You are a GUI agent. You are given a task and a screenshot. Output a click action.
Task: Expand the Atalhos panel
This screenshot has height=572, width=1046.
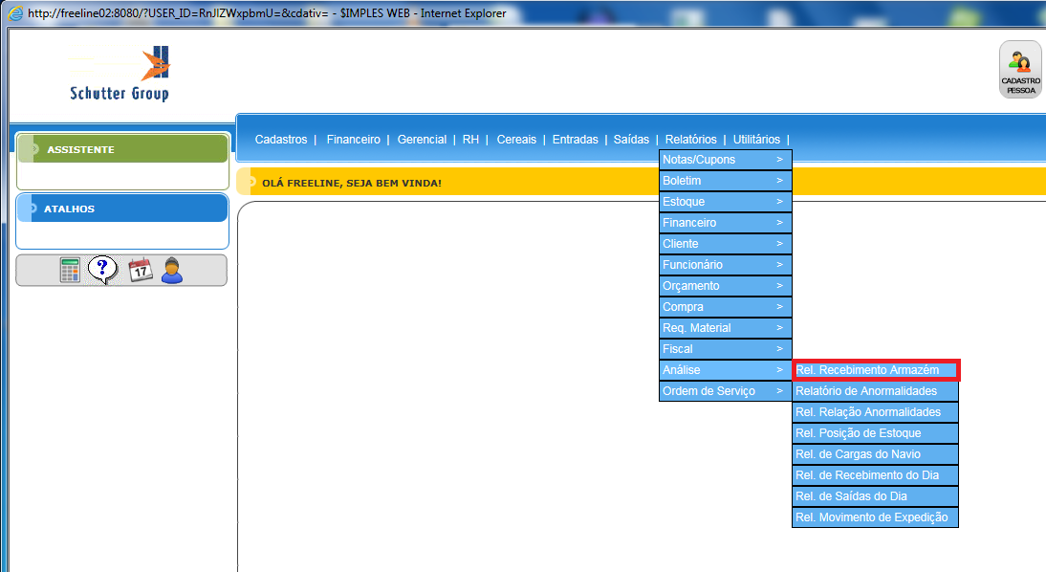[122, 209]
